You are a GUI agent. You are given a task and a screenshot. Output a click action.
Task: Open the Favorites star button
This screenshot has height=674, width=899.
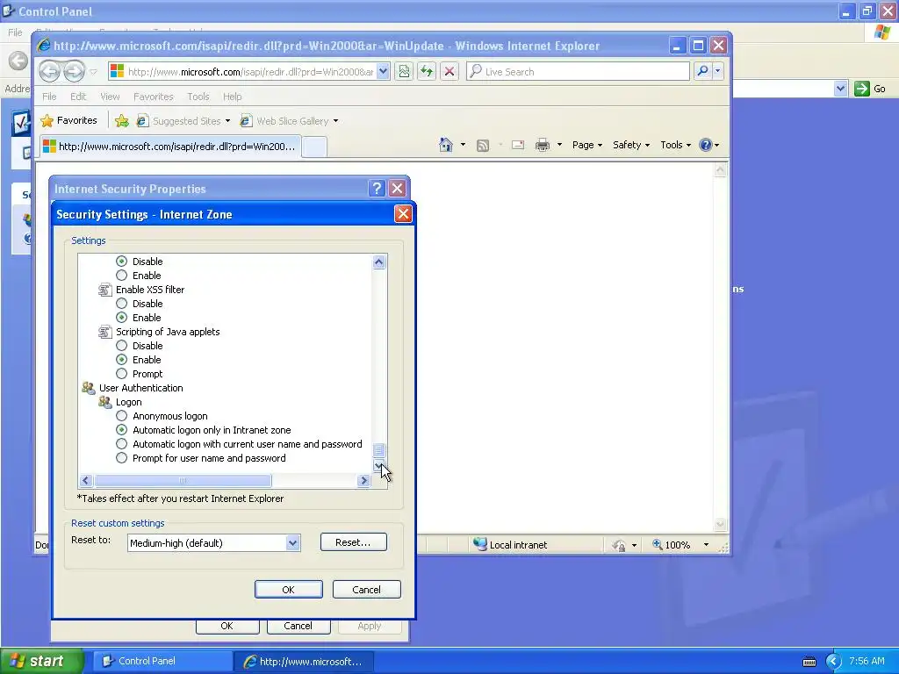(68, 120)
